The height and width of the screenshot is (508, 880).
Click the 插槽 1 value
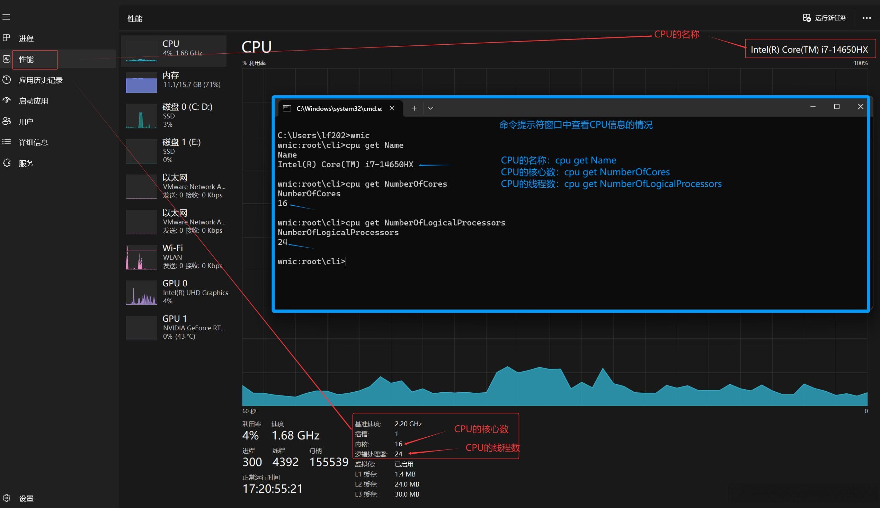[397, 434]
